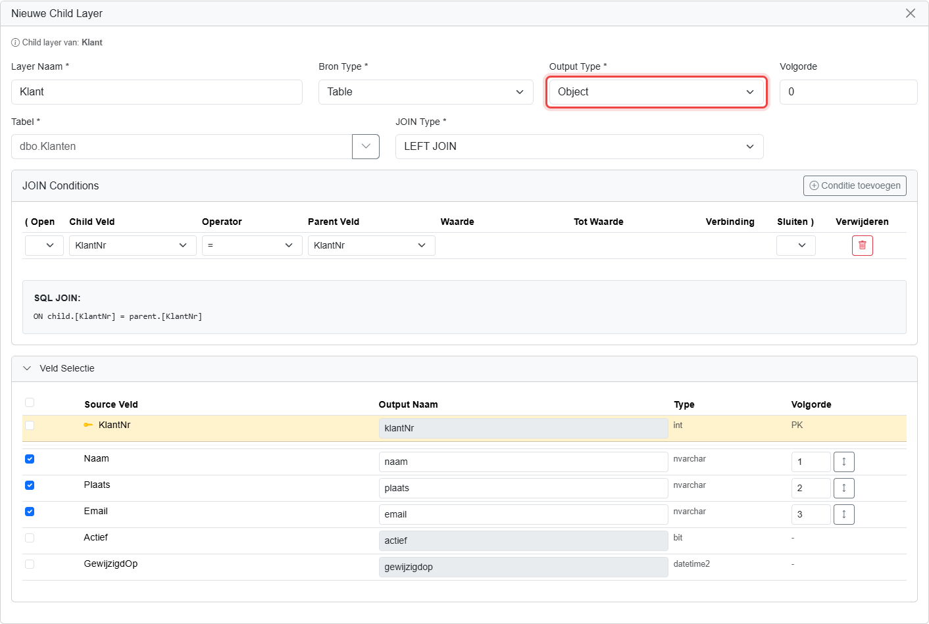Click the Volgorde input field
Image resolution: width=929 pixels, height=624 pixels.
pyautogui.click(x=849, y=92)
